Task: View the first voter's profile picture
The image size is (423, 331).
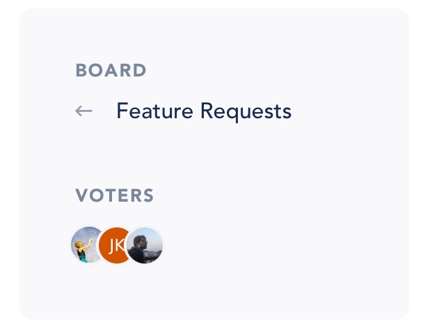Action: [x=87, y=245]
